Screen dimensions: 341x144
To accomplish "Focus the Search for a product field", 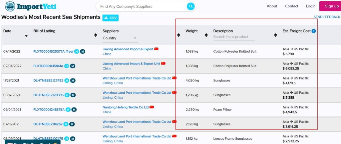I will tap(234, 37).
